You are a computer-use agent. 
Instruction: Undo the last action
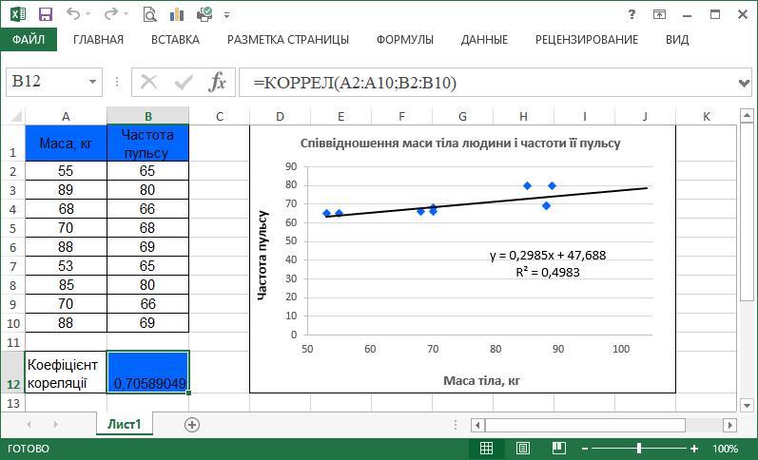(73, 14)
